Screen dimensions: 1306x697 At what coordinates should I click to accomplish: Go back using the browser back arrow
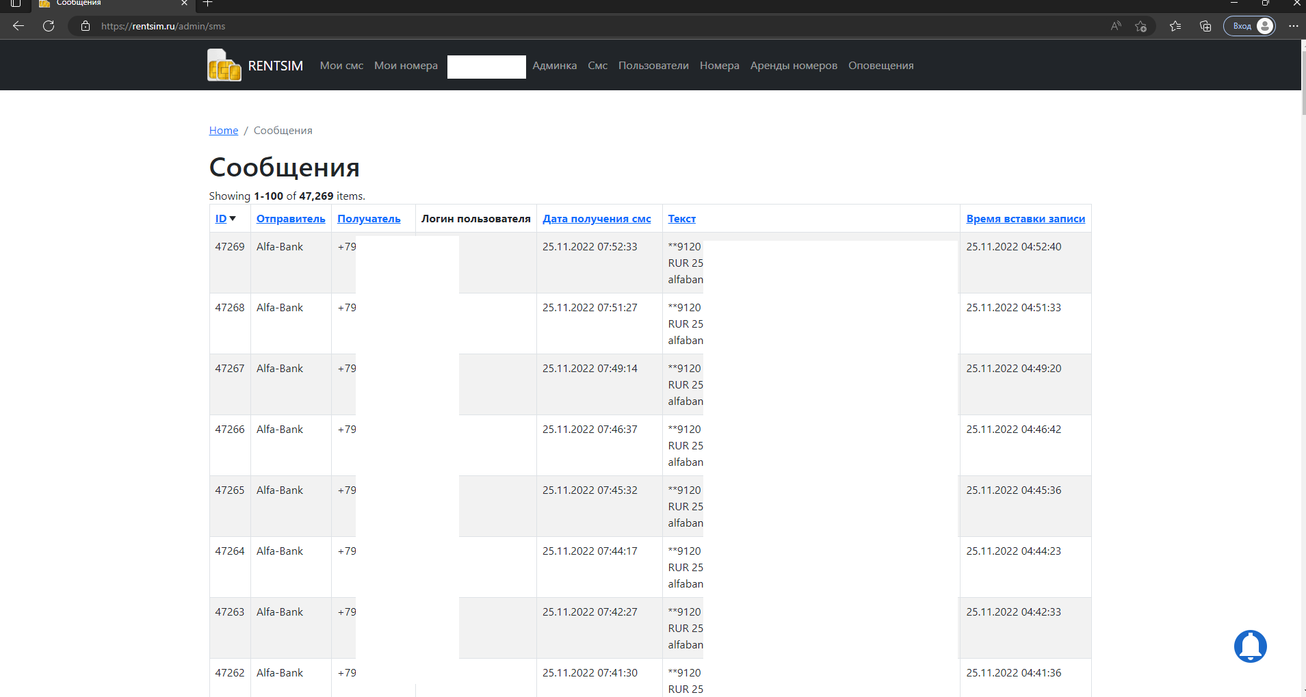click(18, 26)
